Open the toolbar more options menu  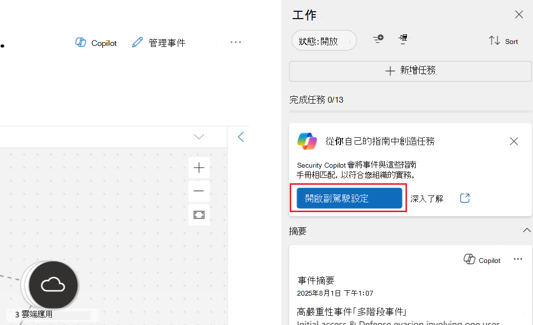pos(236,43)
